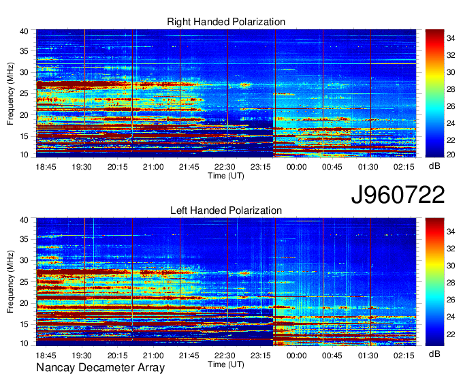Viewport: 463px width, 376px height.
Task: Click Frequency (MHz) axis label of Right Handed plot
Action: click(10, 93)
